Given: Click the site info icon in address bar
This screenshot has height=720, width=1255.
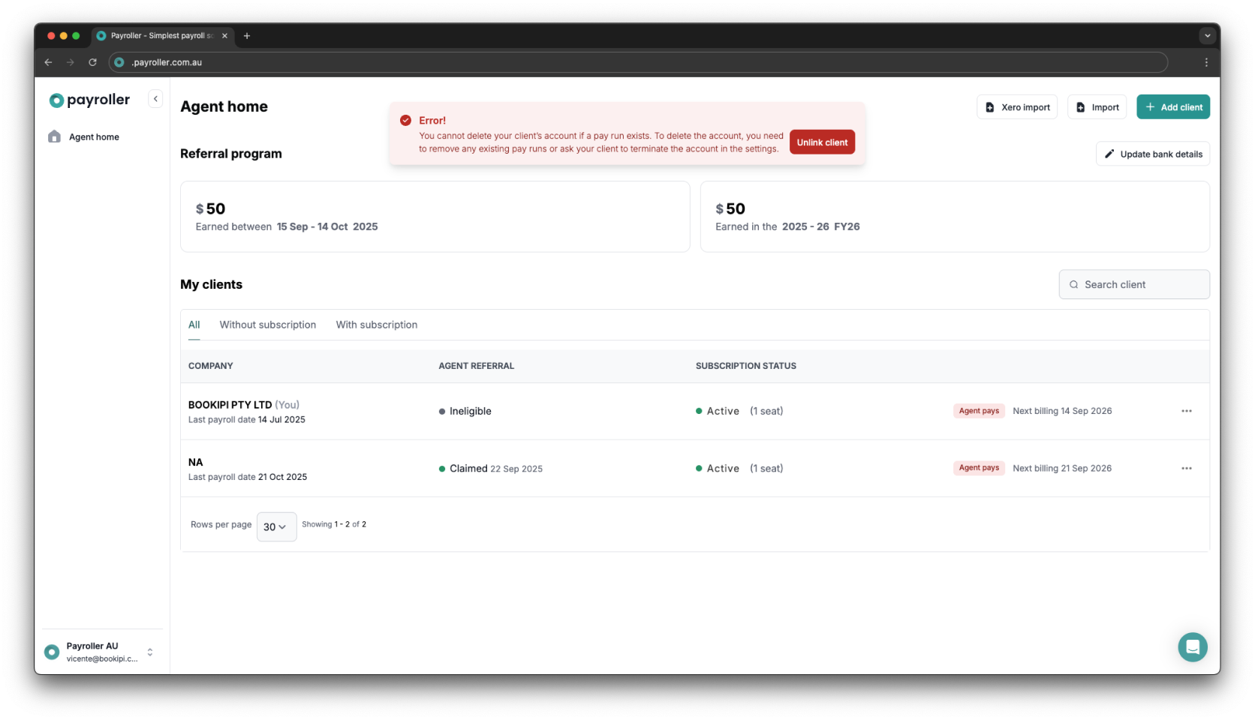Looking at the screenshot, I should (119, 62).
